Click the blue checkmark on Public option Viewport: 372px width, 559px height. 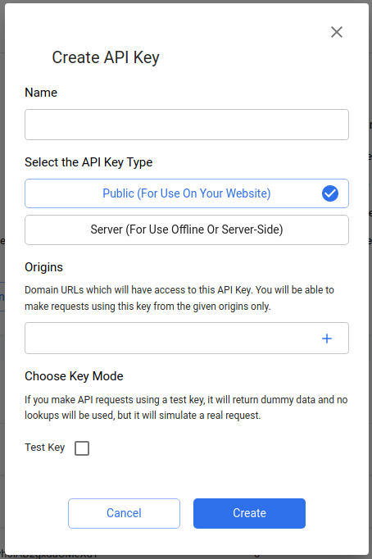click(x=330, y=193)
